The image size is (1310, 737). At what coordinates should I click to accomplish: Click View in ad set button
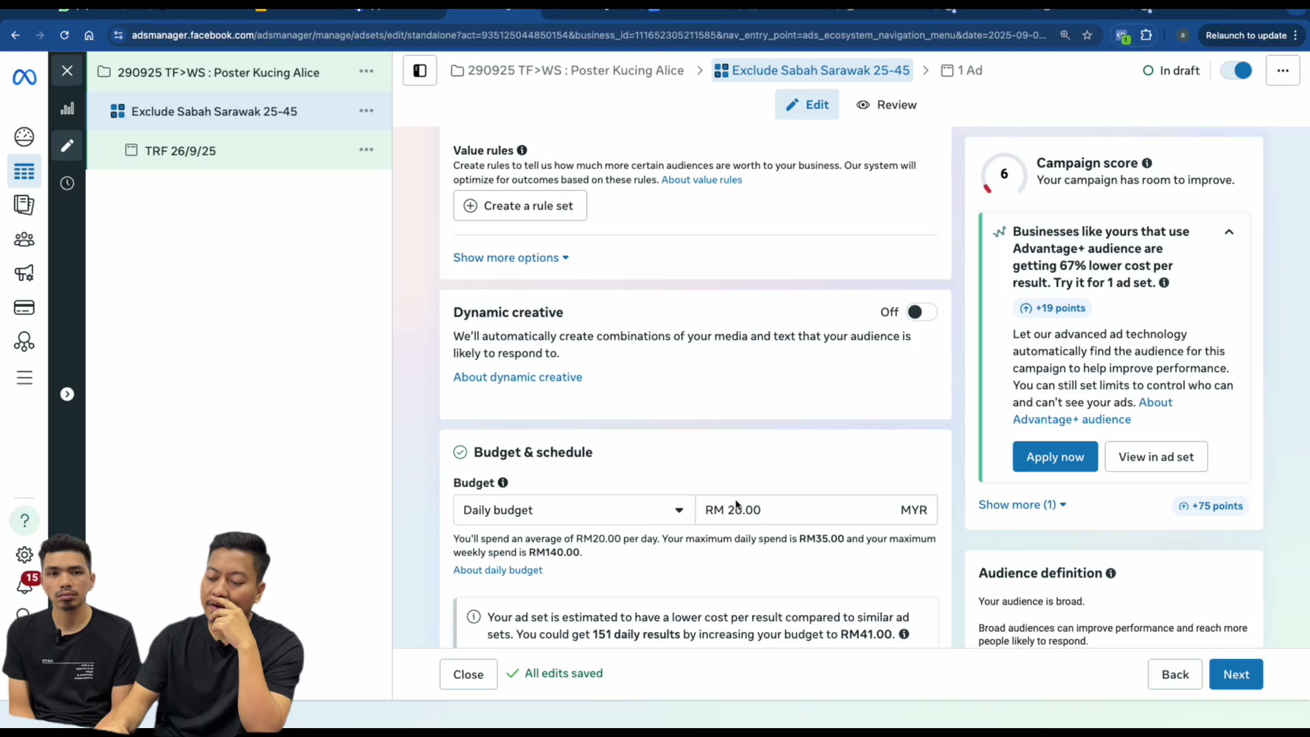pos(1156,457)
